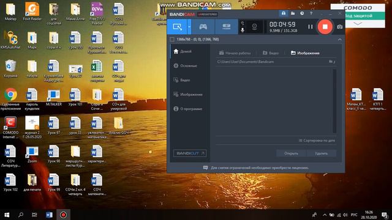Select the Урок 100 Word document
This screenshot has width=392, height=220.
[x=75, y=40]
